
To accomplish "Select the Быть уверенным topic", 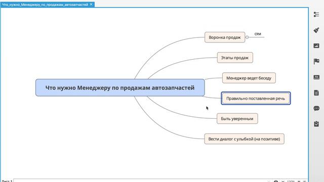I will click(x=237, y=119).
